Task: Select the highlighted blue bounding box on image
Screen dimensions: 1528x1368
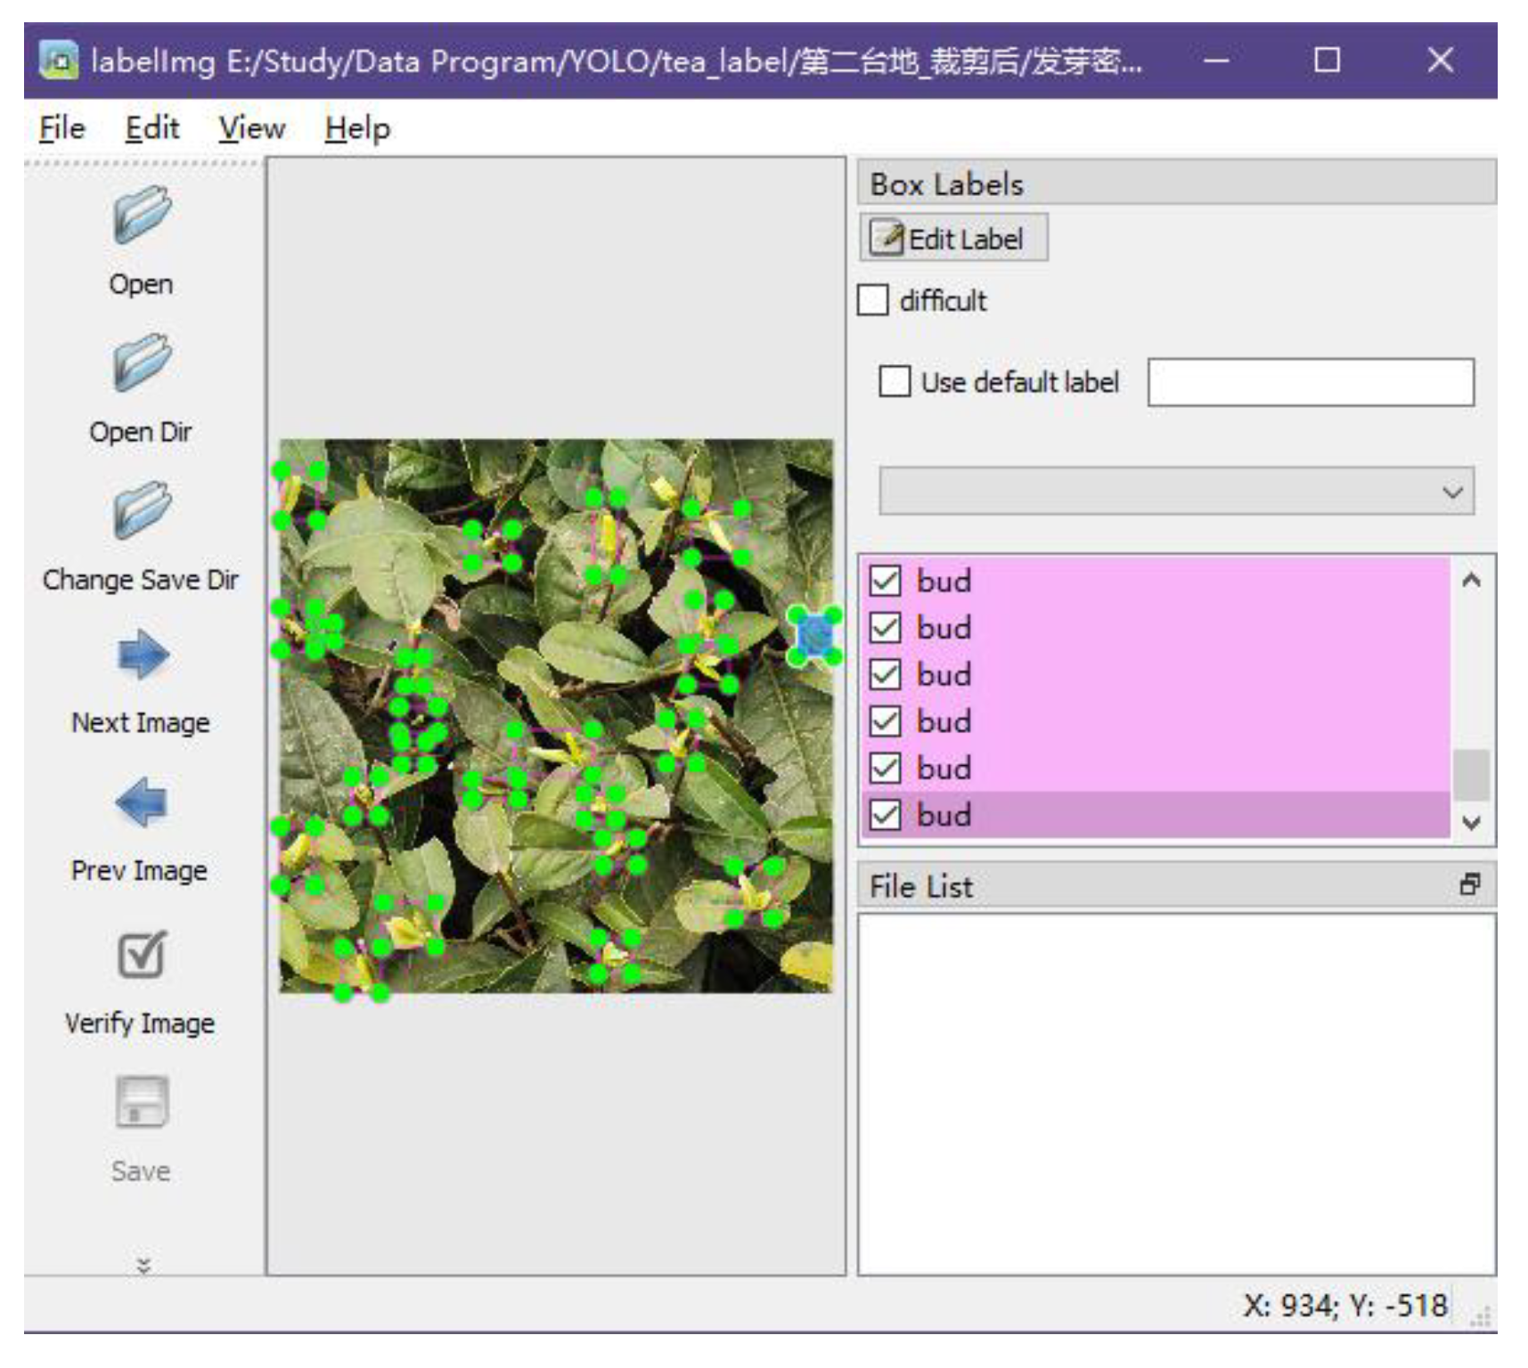Action: click(814, 636)
